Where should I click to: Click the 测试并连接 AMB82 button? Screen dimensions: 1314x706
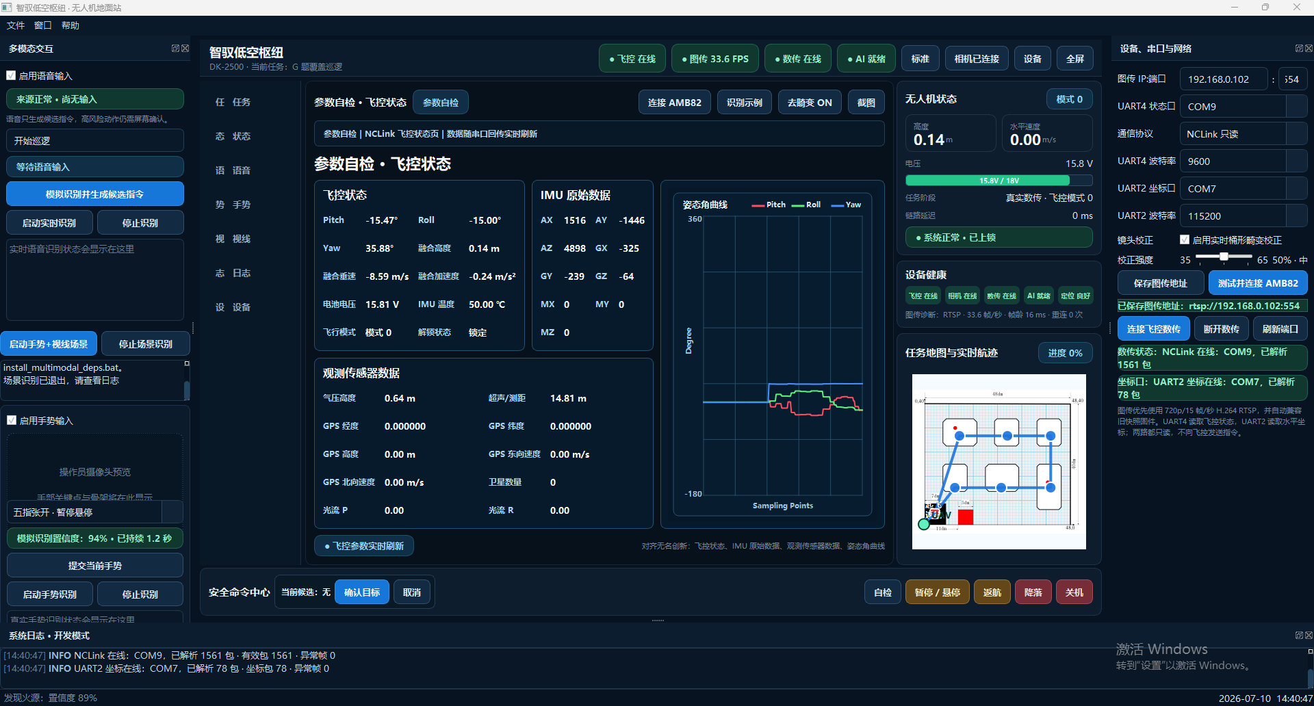click(x=1258, y=283)
